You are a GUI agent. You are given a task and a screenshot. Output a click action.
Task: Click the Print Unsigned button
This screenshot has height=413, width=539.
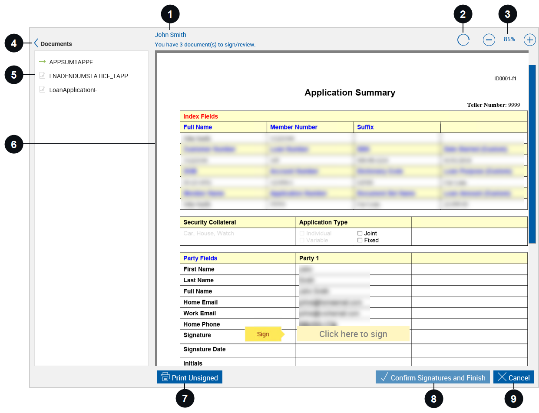[189, 377]
